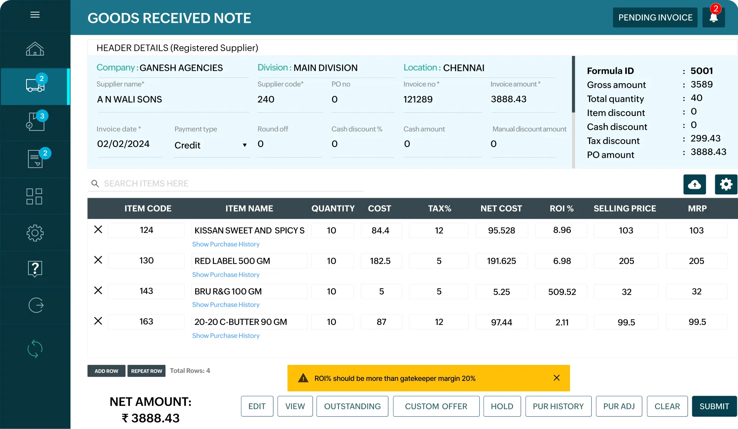Open the hamburger menu at top left
This screenshot has width=738, height=429.
pos(35,14)
